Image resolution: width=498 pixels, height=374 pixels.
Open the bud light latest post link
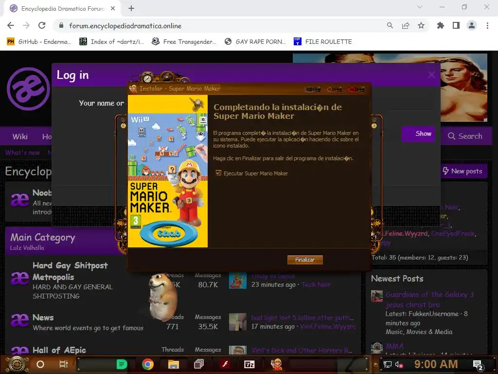tap(302, 318)
